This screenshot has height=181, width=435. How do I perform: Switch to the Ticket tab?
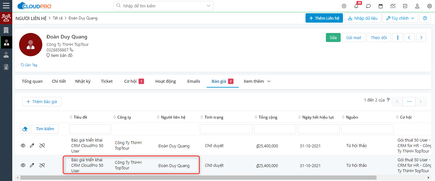pyautogui.click(x=107, y=81)
